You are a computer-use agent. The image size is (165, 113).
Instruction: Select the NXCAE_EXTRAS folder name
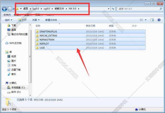[x=49, y=35]
